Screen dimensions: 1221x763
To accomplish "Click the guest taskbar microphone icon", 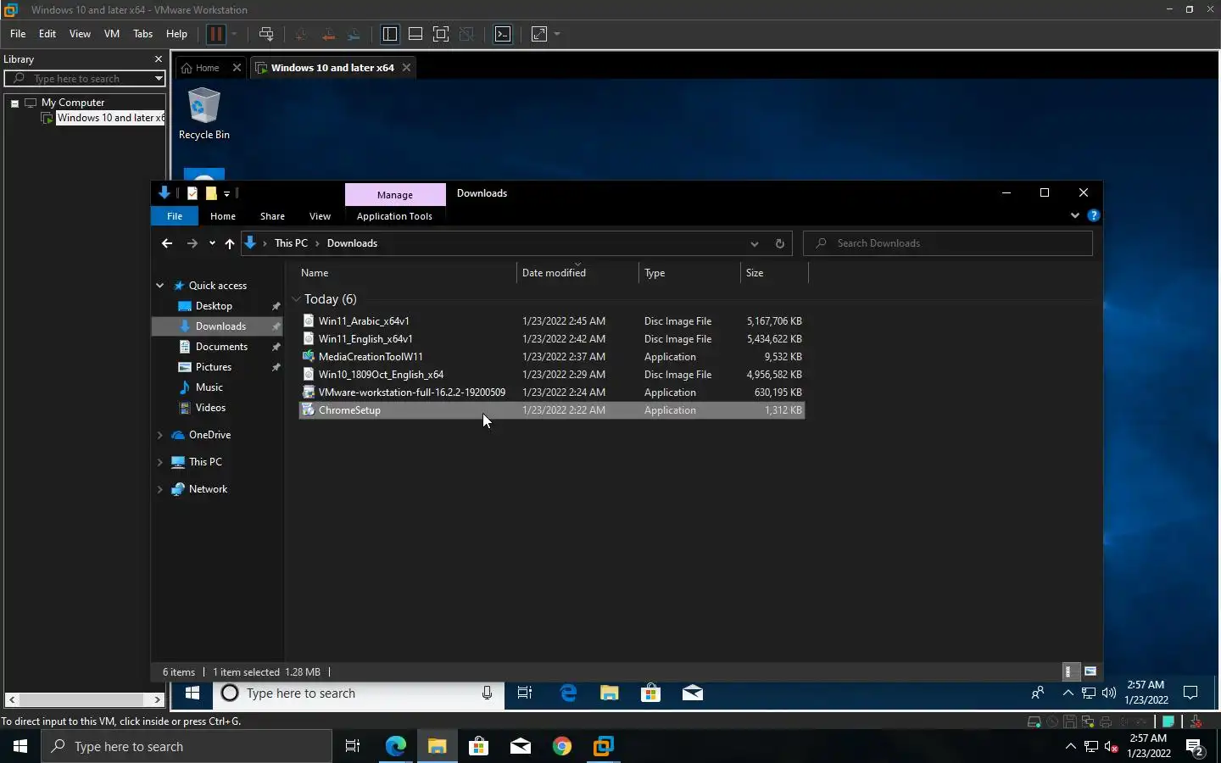I will (487, 693).
